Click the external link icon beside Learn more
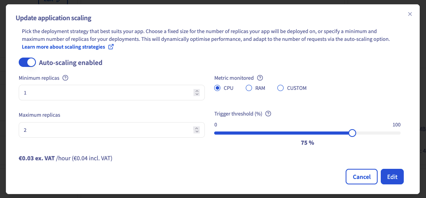The height and width of the screenshot is (198, 426). click(111, 47)
